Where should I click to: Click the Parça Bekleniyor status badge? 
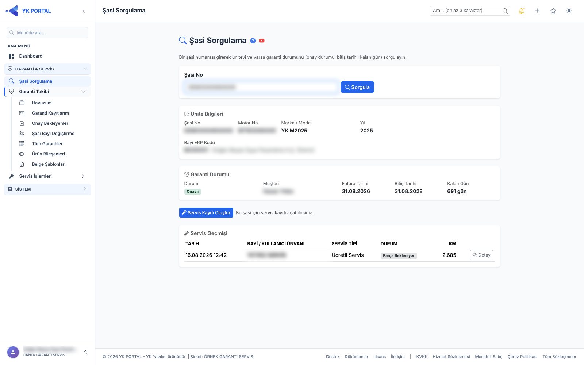tap(399, 256)
